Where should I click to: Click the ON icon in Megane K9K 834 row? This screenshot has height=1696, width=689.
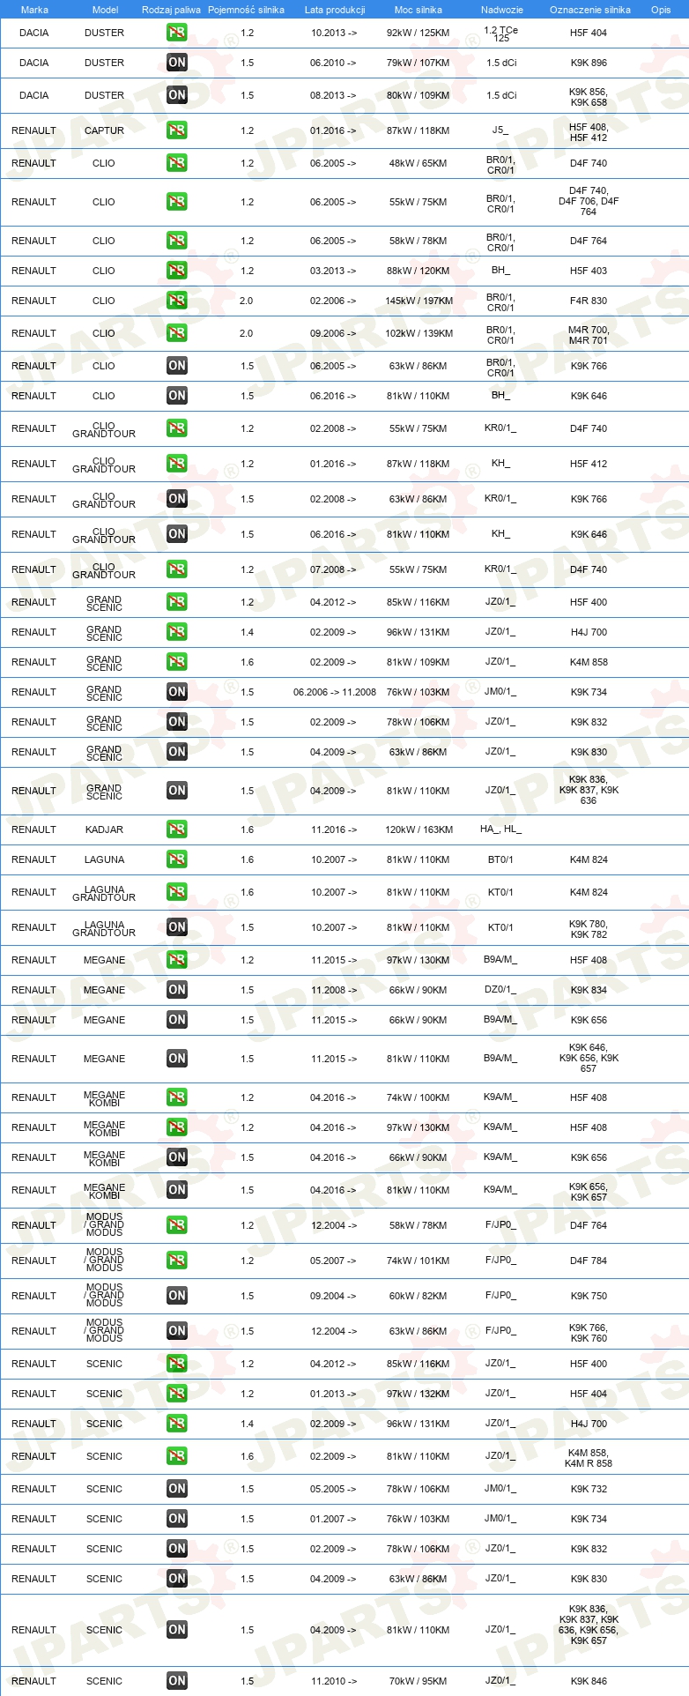tap(177, 990)
